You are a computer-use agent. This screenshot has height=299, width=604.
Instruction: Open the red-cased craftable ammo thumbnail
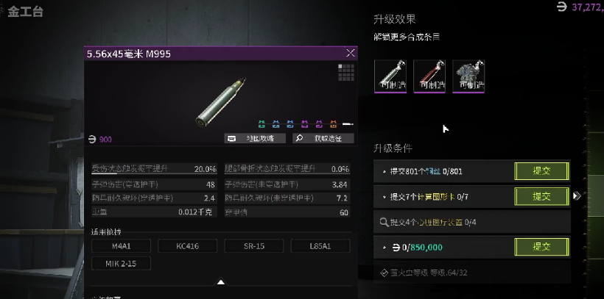pos(429,76)
